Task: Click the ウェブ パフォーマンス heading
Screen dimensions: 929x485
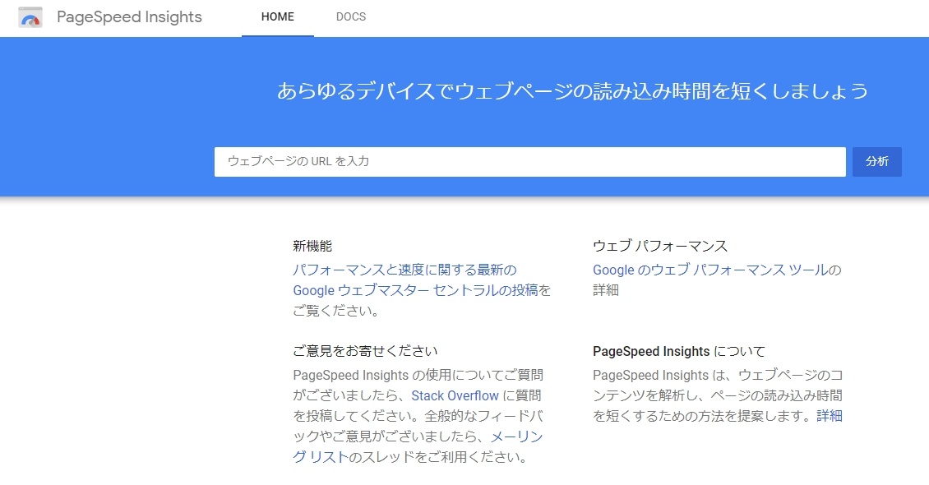Action: [x=660, y=246]
